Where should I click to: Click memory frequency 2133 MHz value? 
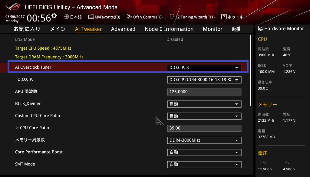click(x=266, y=120)
